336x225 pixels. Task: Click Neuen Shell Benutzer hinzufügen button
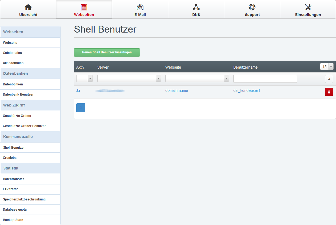[107, 52]
